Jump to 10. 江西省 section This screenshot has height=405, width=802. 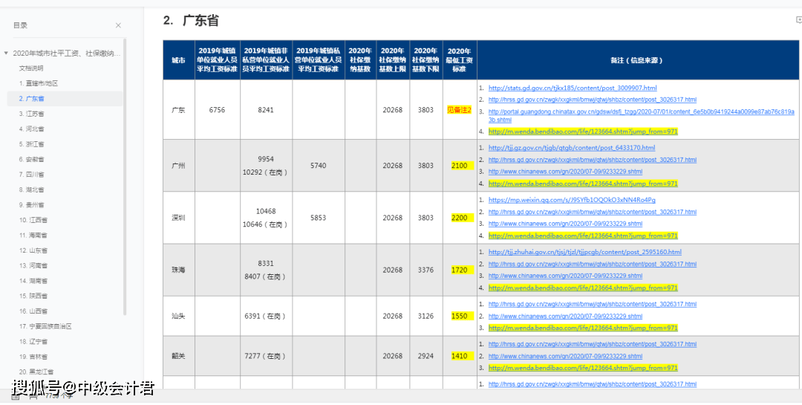[33, 220]
